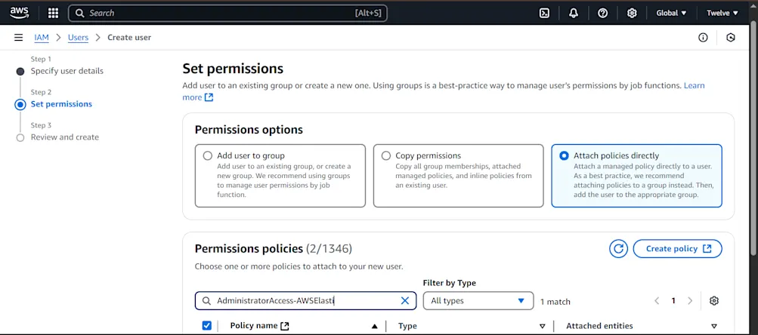Toggle the hamburger navigation menu
Image resolution: width=758 pixels, height=335 pixels.
coord(18,37)
